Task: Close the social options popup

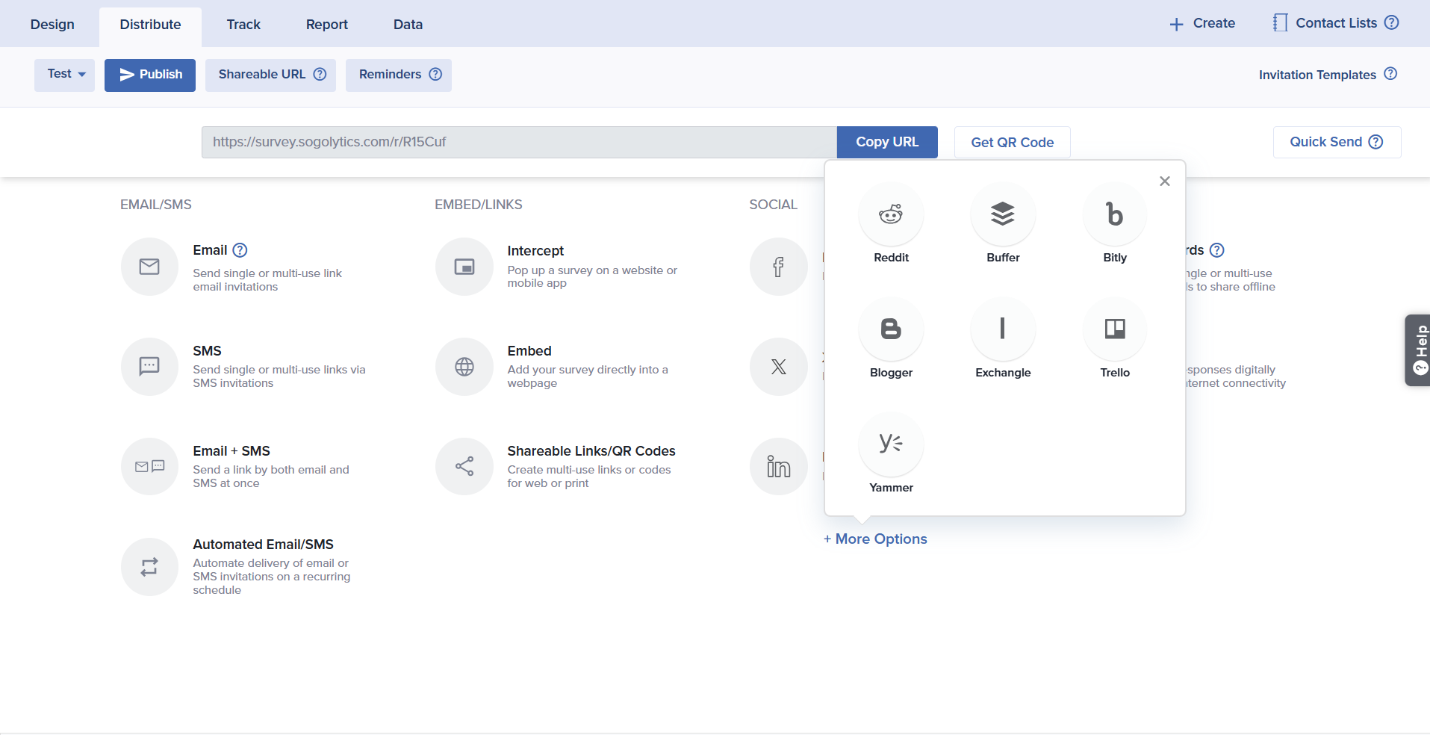Action: 1164,182
